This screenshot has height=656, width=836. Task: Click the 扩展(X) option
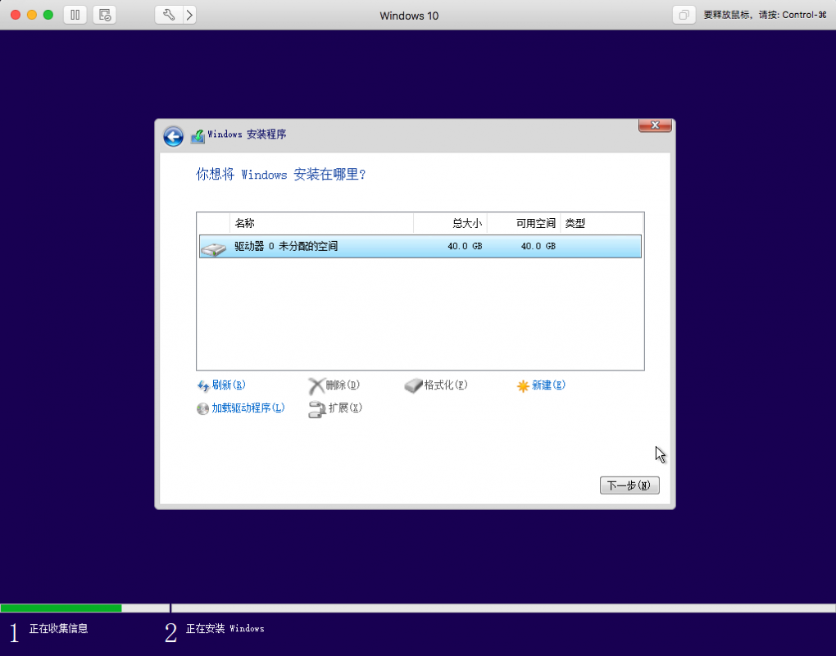pyautogui.click(x=345, y=408)
